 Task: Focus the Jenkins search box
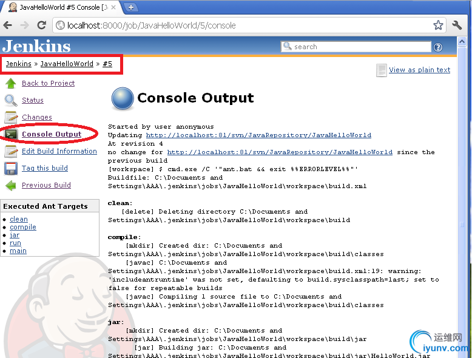point(356,47)
